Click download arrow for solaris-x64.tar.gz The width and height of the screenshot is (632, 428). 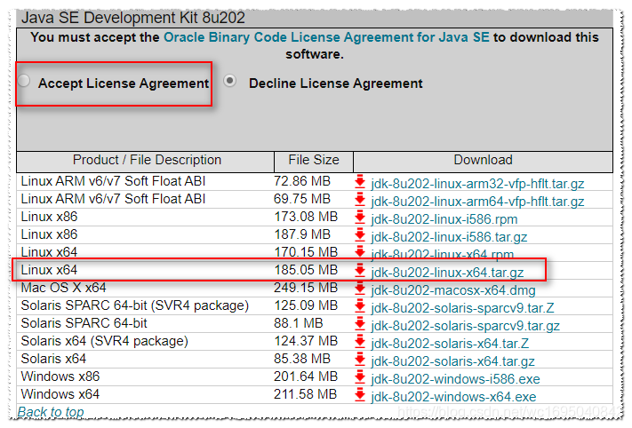point(359,359)
